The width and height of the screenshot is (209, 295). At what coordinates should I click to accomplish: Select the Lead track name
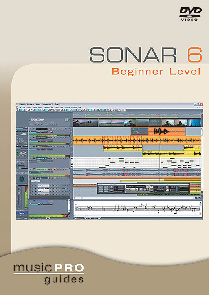pyautogui.click(x=42, y=129)
